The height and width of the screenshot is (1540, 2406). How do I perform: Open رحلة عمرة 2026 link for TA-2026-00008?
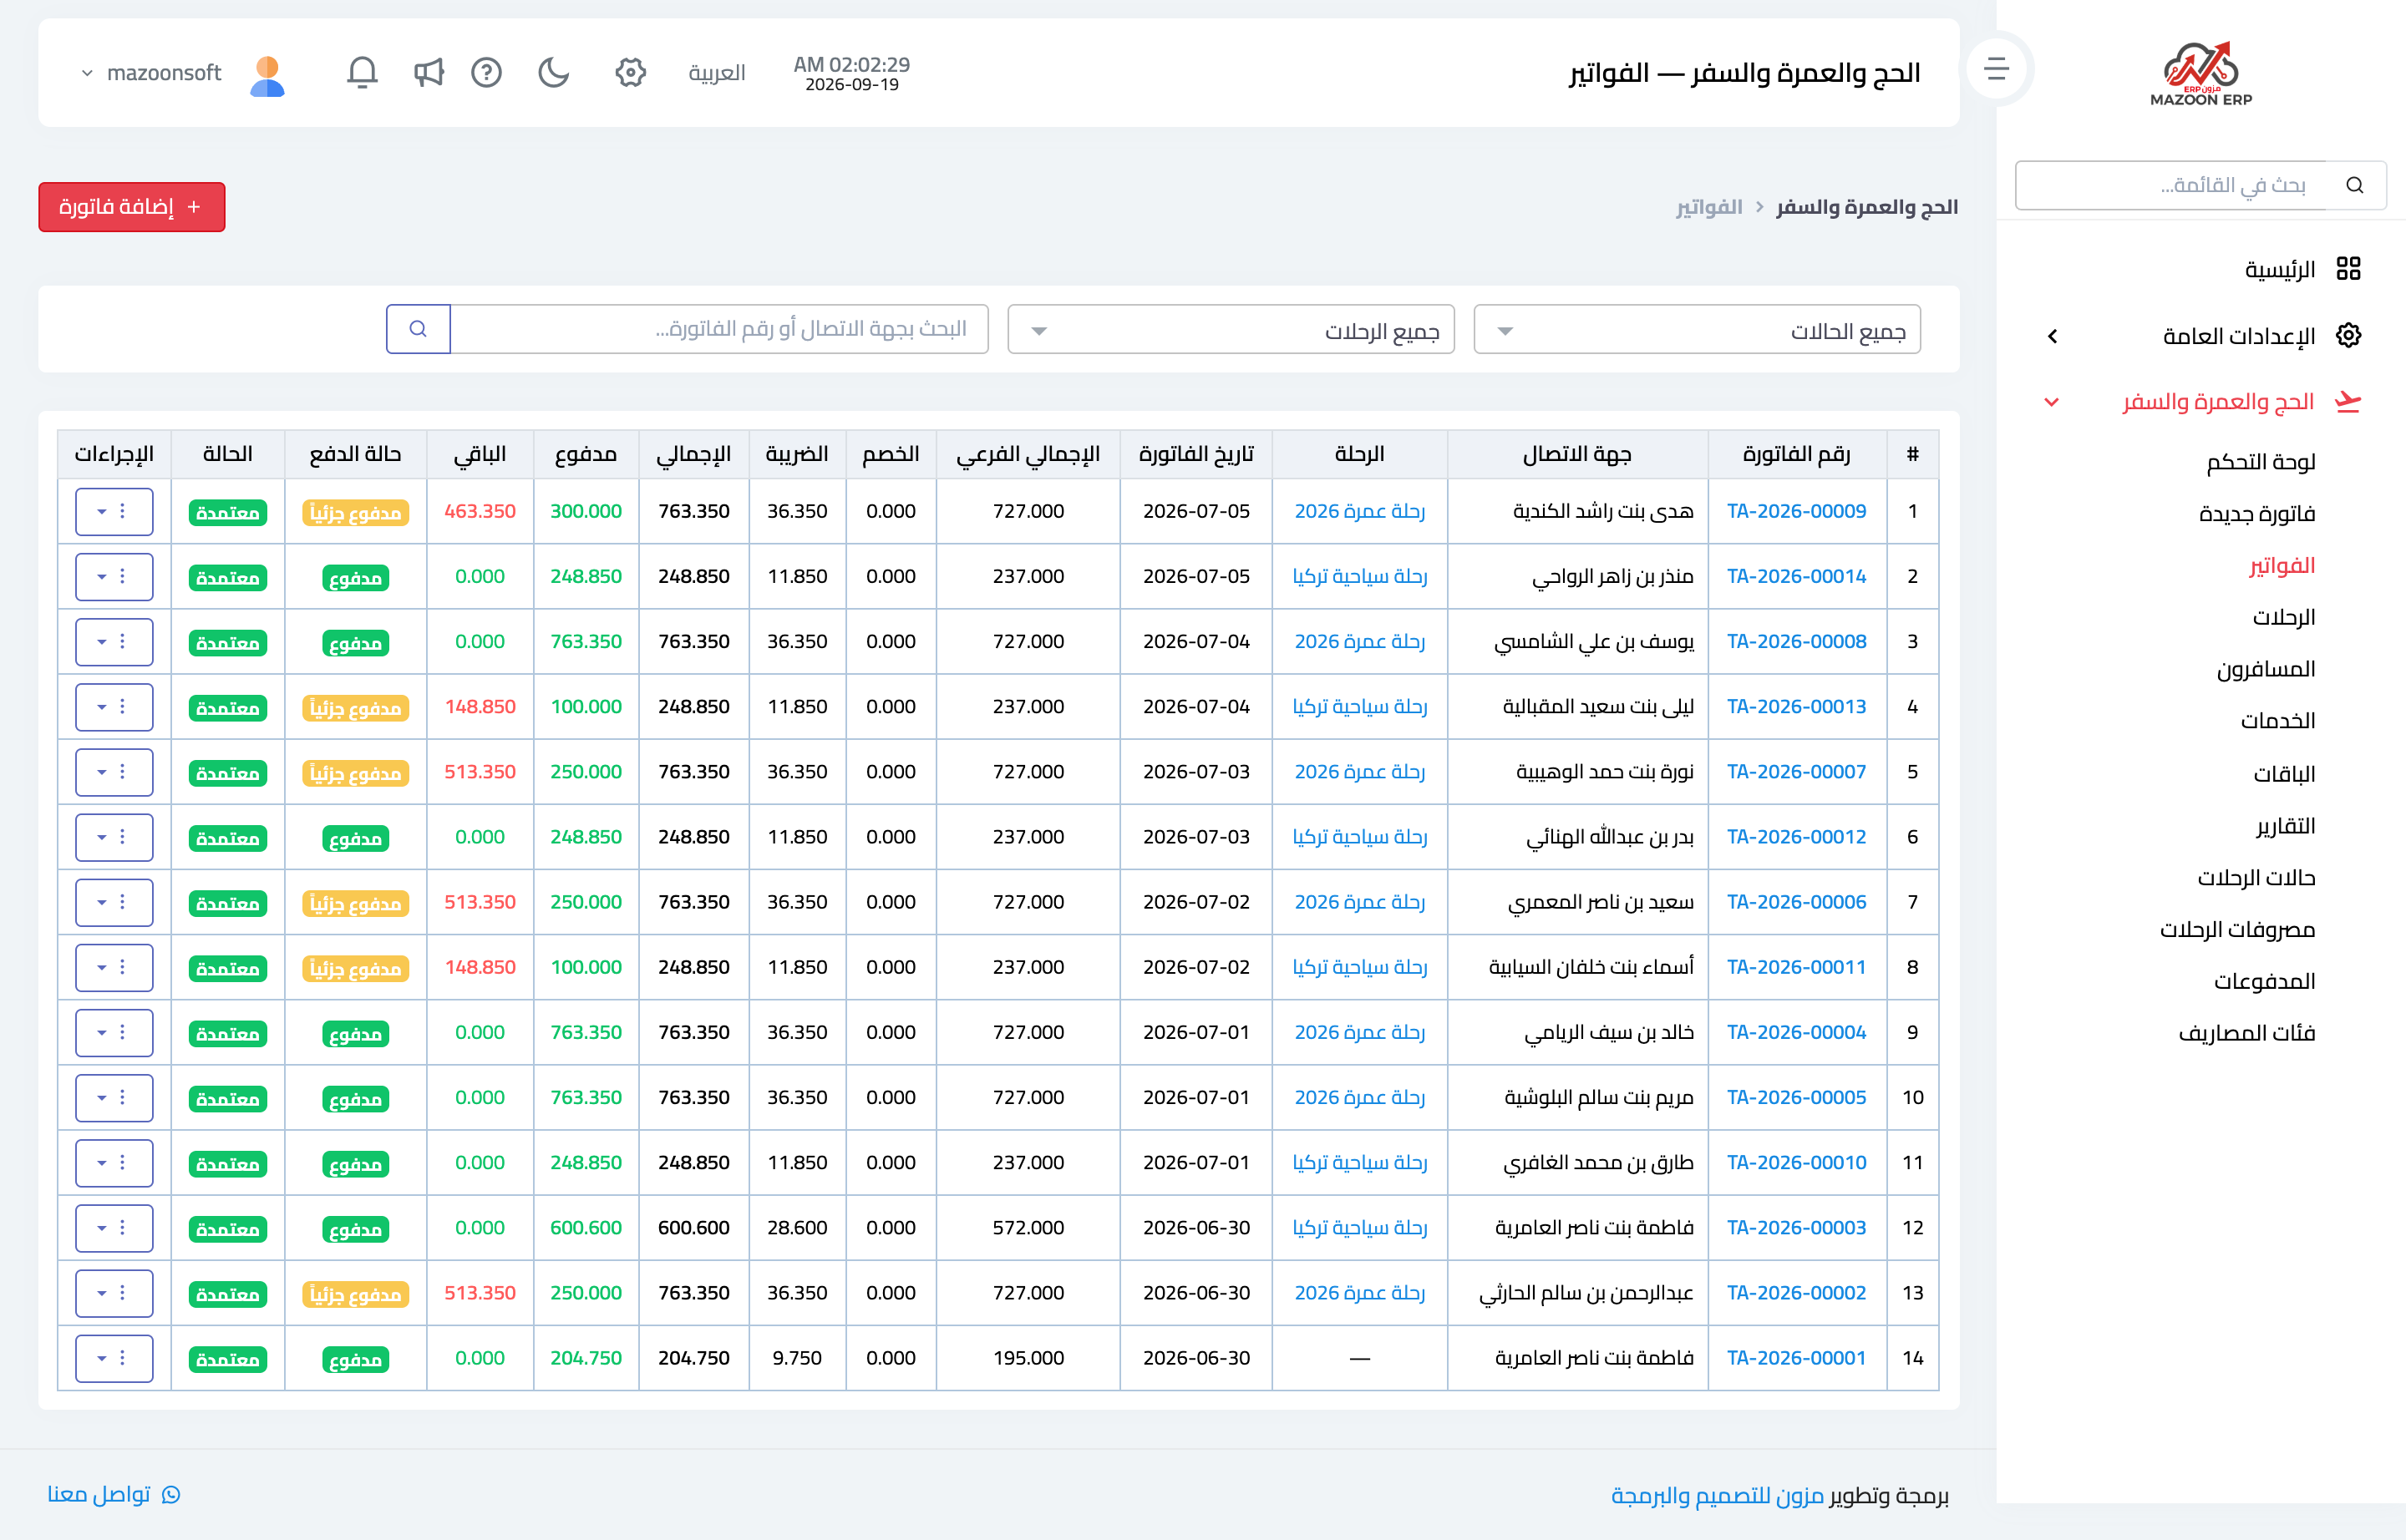(1359, 641)
